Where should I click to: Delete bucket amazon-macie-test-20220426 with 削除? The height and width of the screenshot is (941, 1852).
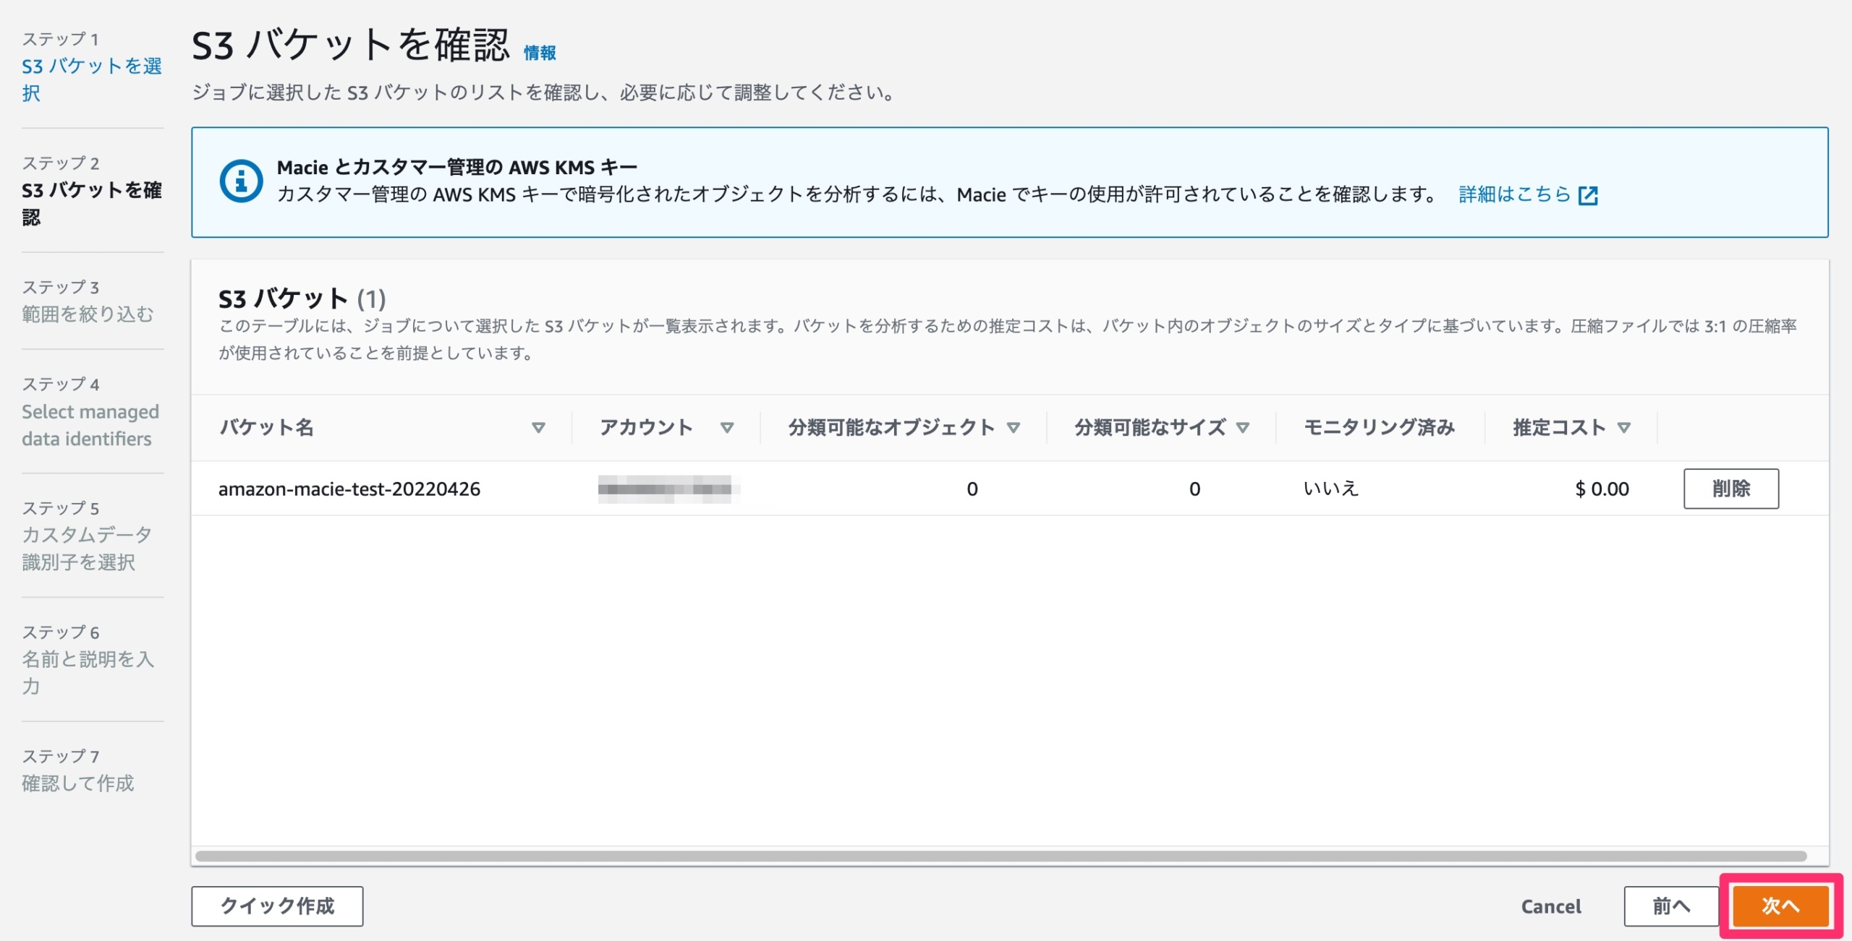tap(1731, 489)
